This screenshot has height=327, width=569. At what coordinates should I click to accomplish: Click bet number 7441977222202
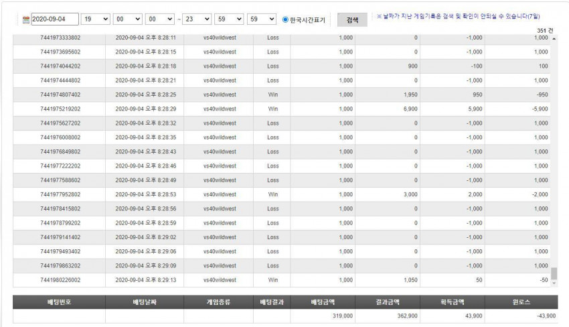60,166
